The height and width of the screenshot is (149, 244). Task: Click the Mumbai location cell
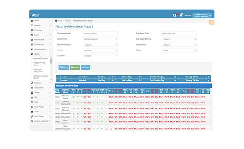click(x=82, y=80)
